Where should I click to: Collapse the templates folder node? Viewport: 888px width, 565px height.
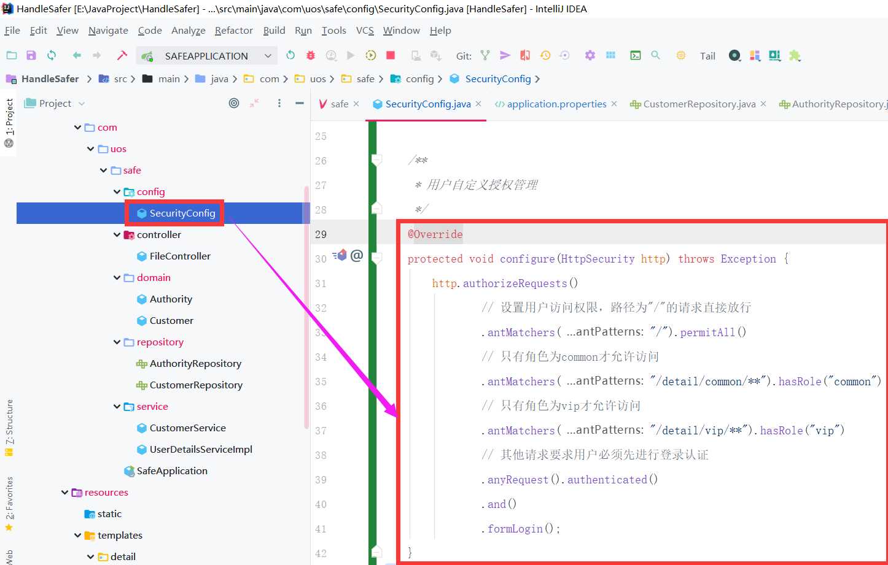78,536
